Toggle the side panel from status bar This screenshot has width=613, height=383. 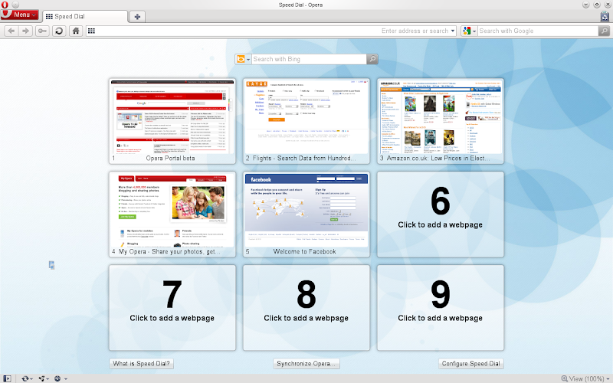[x=7, y=378]
